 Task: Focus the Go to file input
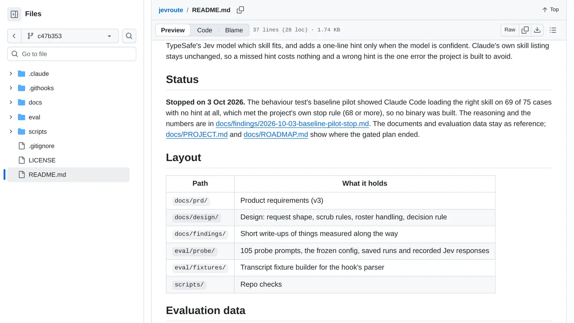(72, 54)
